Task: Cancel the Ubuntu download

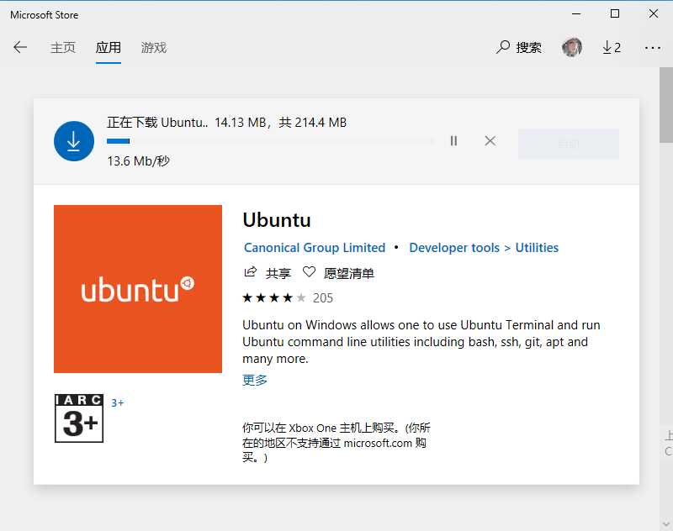Action: (x=490, y=140)
